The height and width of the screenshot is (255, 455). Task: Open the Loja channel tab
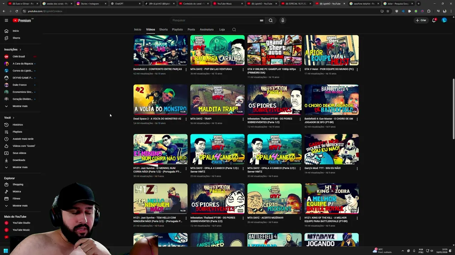pos(222,29)
